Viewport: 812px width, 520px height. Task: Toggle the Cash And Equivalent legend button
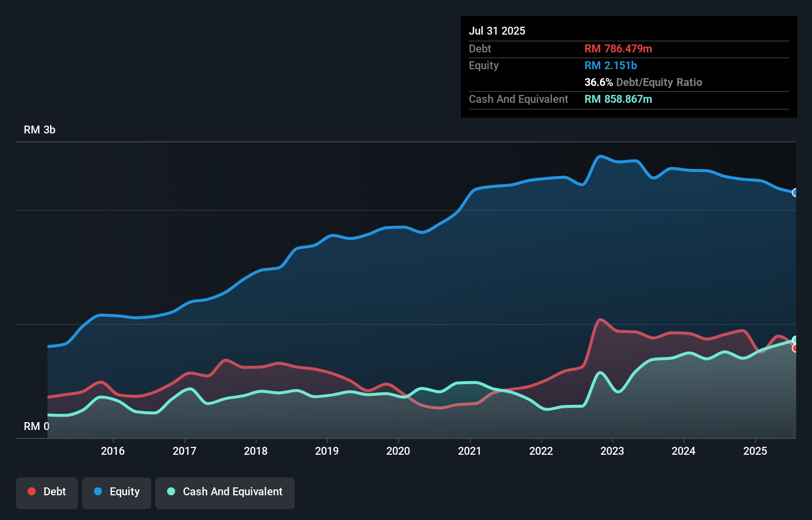coord(225,493)
